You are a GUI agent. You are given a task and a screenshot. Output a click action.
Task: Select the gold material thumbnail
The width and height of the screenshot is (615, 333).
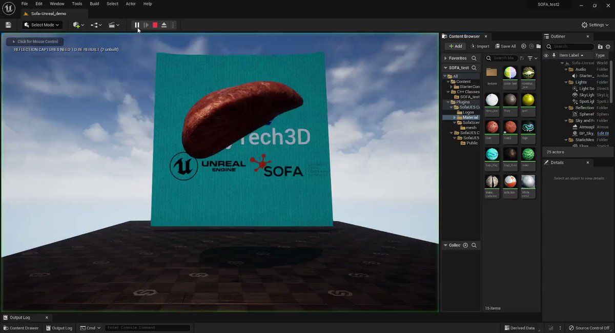point(528,99)
